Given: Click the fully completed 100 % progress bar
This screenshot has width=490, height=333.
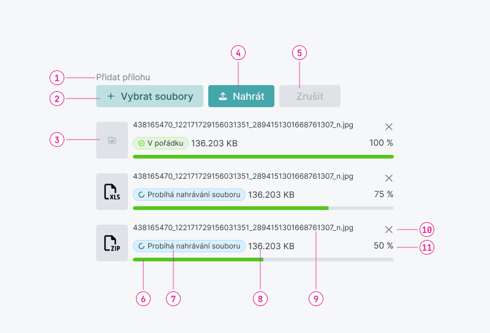Looking at the screenshot, I should click(263, 157).
